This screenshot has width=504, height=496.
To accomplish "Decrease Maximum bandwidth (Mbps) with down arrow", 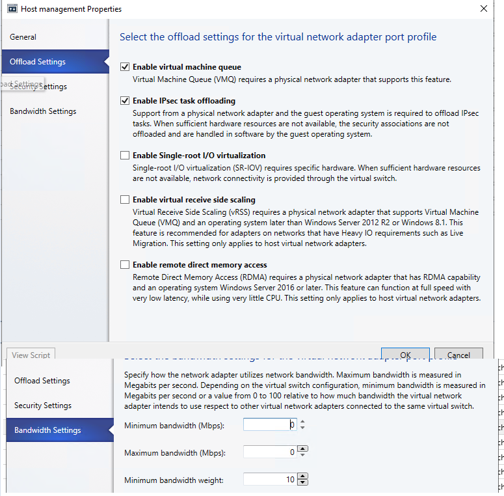I will click(302, 455).
